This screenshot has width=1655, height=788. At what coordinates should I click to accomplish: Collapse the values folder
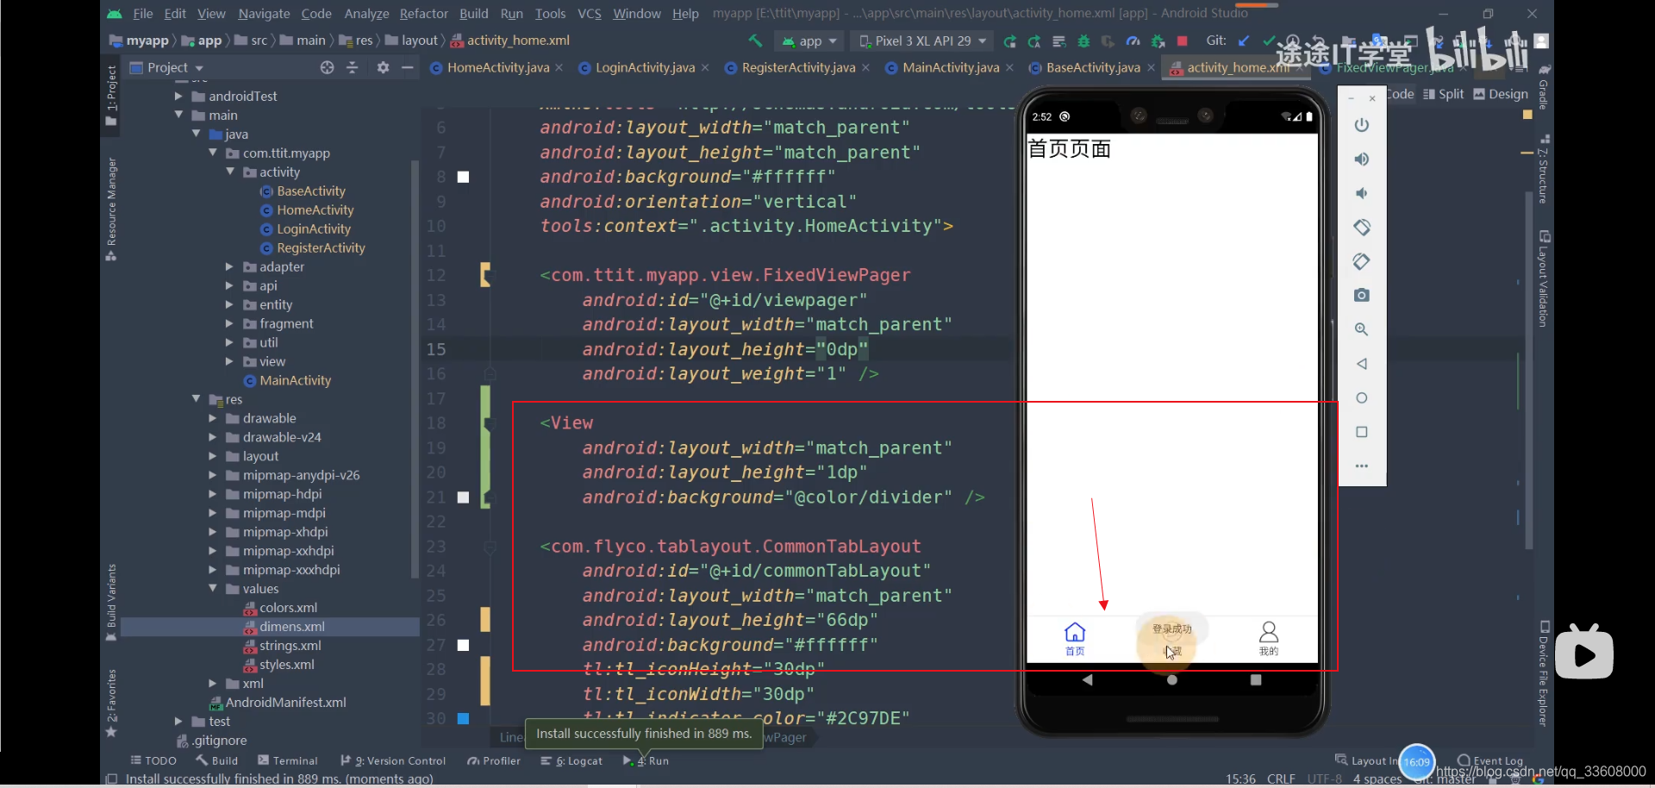coord(213,588)
